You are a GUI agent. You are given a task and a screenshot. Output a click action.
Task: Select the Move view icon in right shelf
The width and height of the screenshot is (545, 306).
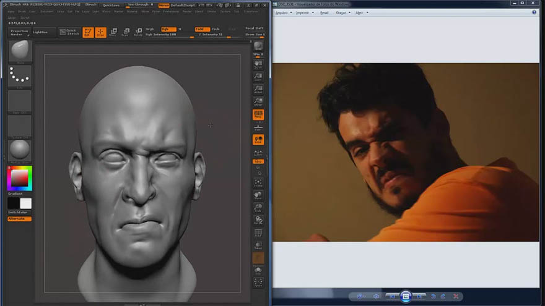point(258,196)
